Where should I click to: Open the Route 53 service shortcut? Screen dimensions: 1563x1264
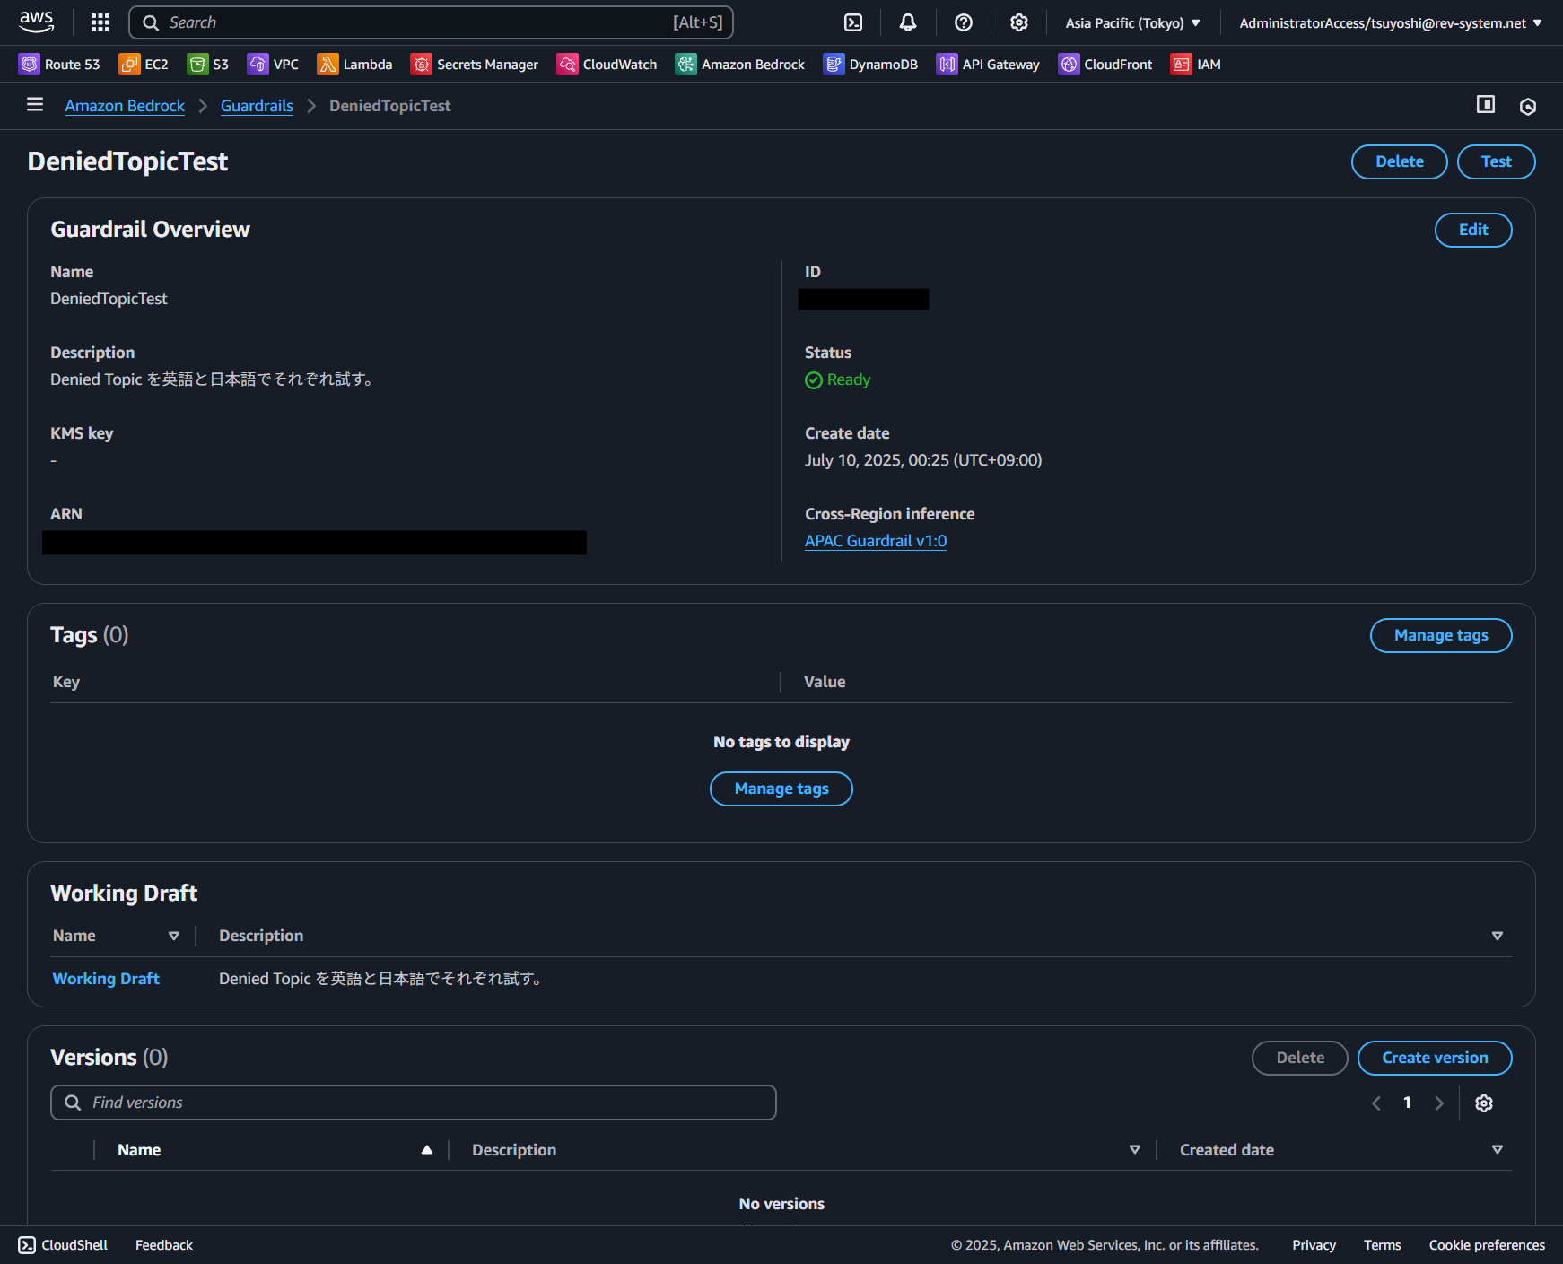[59, 64]
